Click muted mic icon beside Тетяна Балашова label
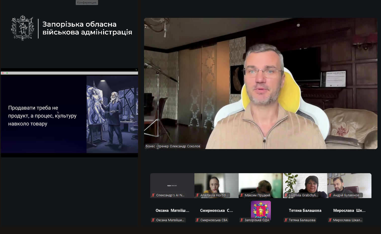This screenshot has height=234, width=381. pos(286,220)
